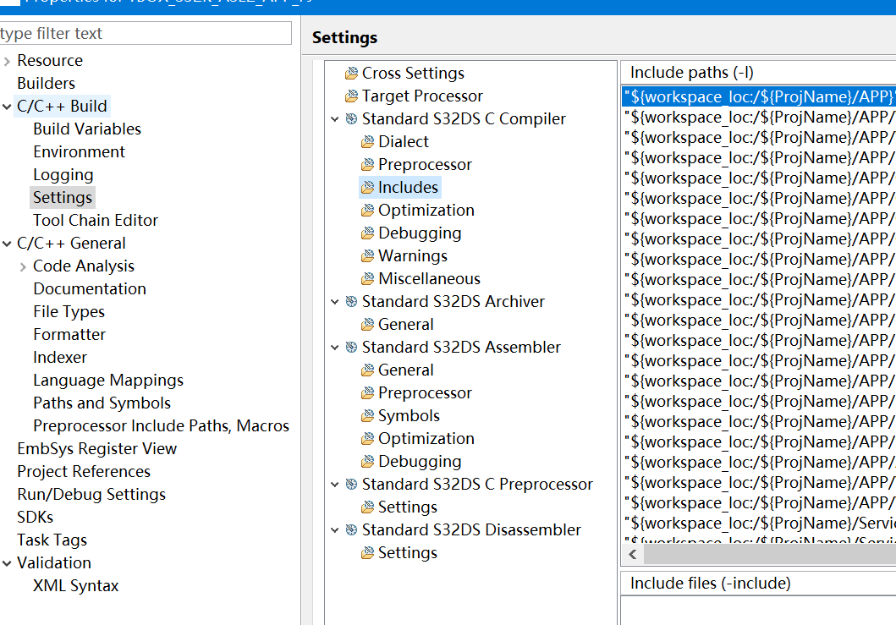This screenshot has width=896, height=625.
Task: Click the Standard S32DS C Preprocessor tool icon
Action: tap(351, 485)
